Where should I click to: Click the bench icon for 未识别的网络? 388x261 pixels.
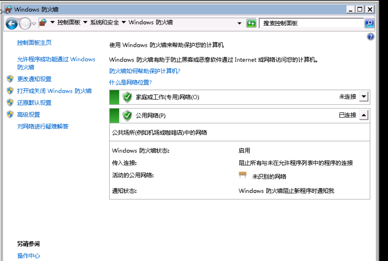pos(243,175)
